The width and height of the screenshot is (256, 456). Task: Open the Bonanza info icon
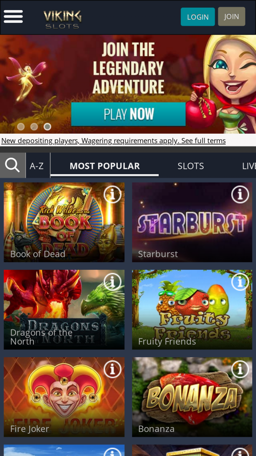tap(240, 369)
